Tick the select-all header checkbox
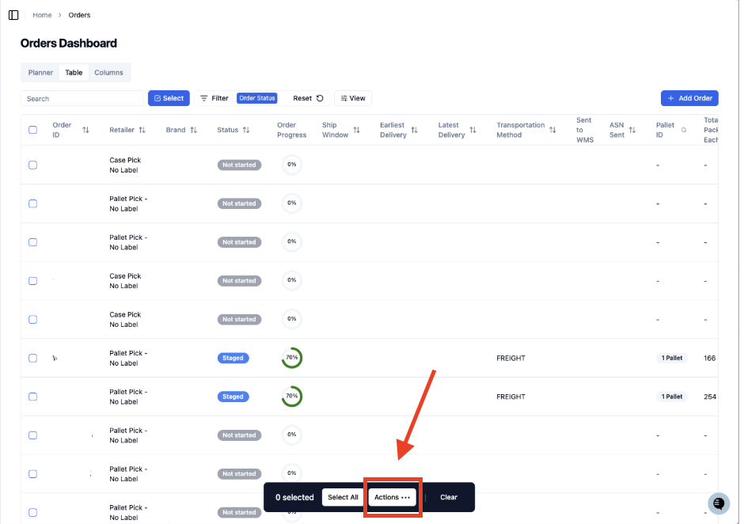The width and height of the screenshot is (744, 524). [32, 130]
